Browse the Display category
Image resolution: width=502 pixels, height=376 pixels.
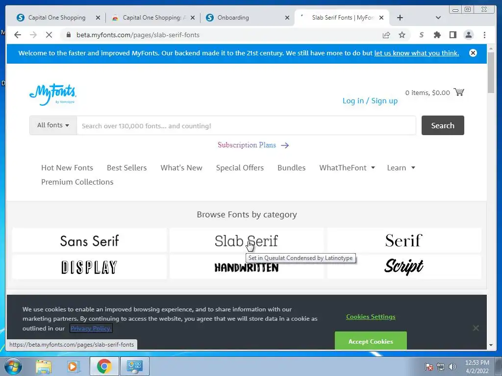click(x=89, y=267)
